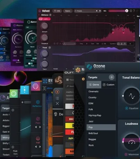Go to previous Velvet preset
This screenshot has width=140, height=159.
point(97,11)
